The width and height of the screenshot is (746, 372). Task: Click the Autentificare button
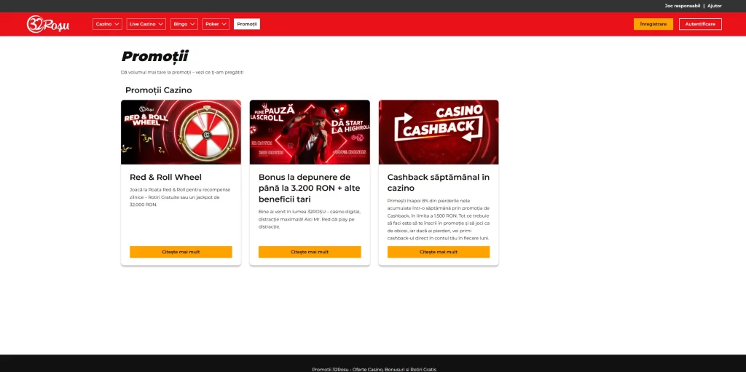tap(700, 24)
